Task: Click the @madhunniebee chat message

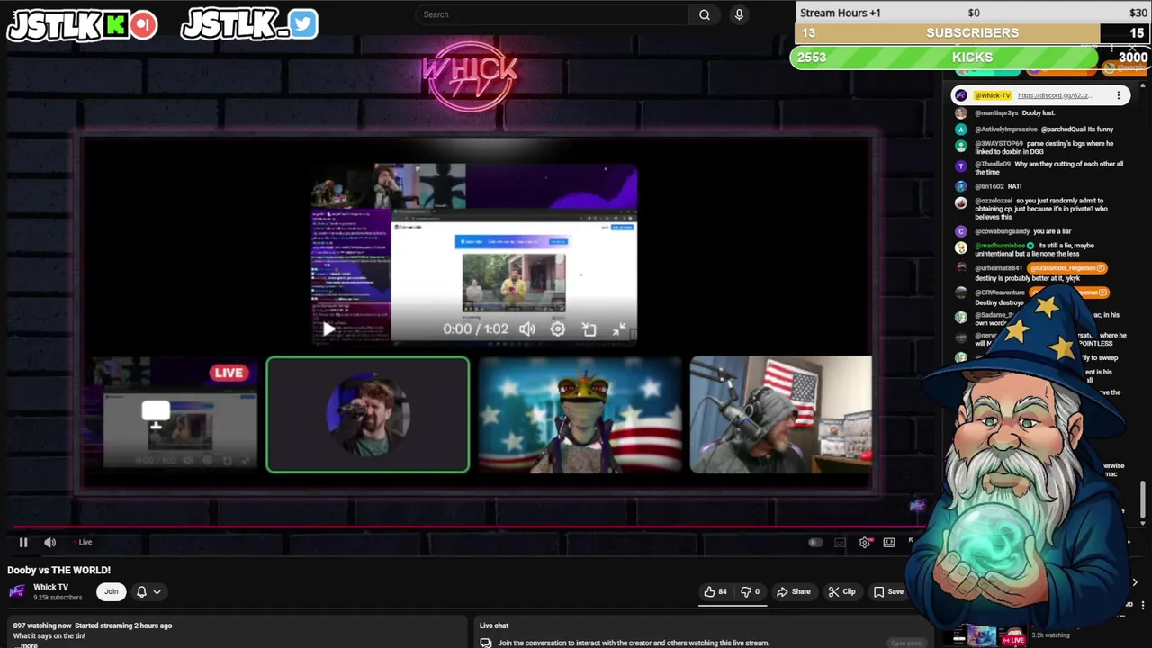Action: (x=1034, y=249)
